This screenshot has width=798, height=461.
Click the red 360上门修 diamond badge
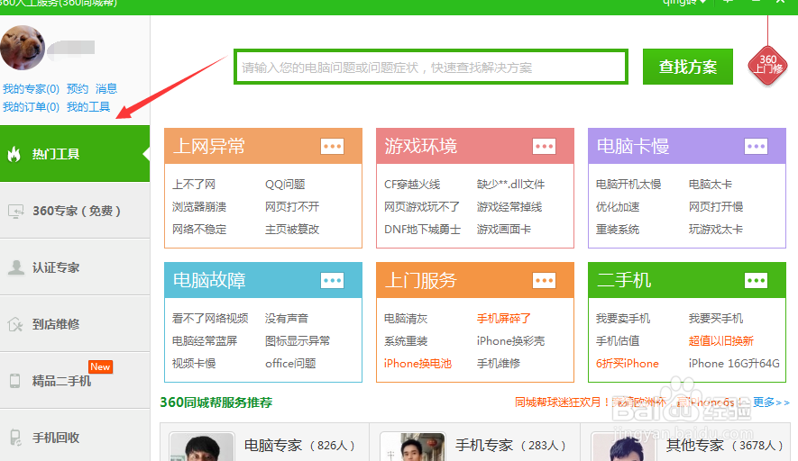[767, 65]
